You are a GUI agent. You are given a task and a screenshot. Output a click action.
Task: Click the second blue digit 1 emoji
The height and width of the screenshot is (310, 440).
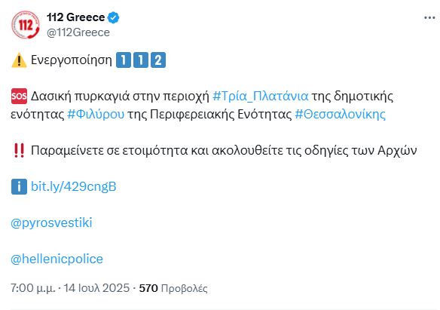pyautogui.click(x=141, y=60)
